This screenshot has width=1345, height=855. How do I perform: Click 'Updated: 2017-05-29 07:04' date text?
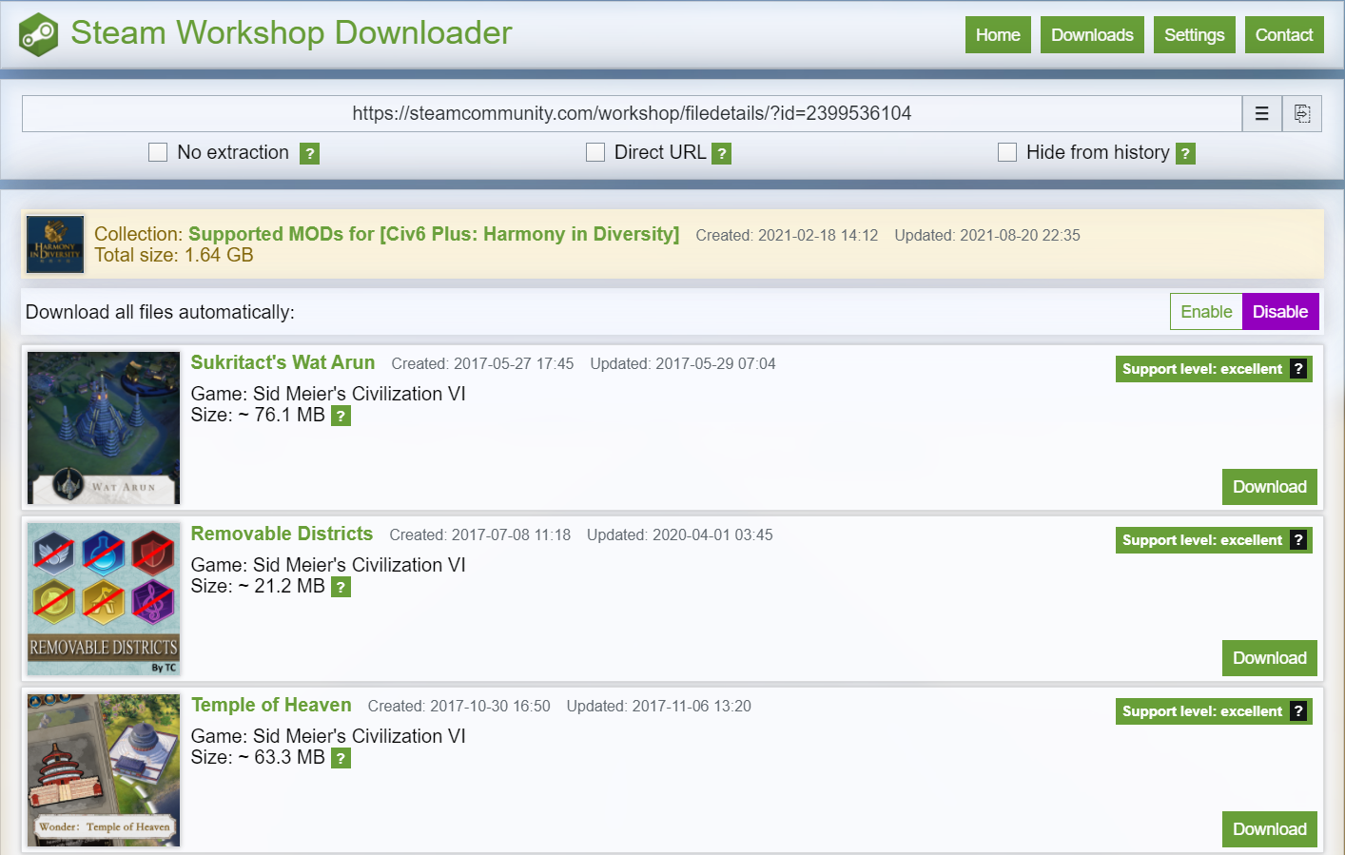[683, 364]
